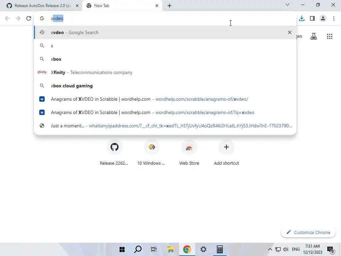Open the taskbar Search magnifier
The image size is (341, 256).
[x=138, y=249]
